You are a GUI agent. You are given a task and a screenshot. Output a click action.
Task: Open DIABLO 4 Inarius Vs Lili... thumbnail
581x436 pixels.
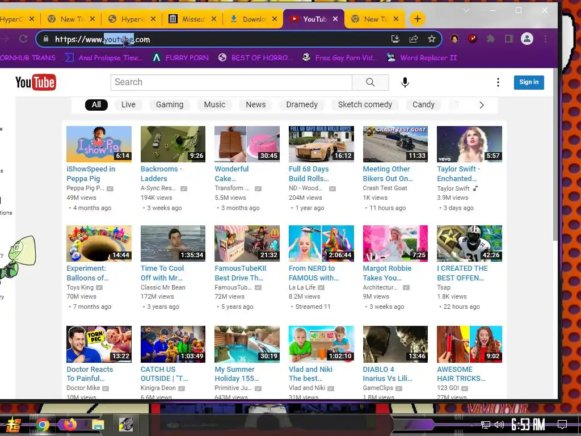click(x=395, y=344)
